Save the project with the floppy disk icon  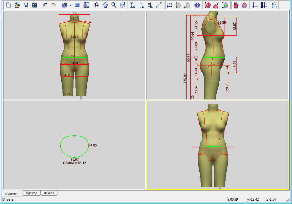pyautogui.click(x=26, y=5)
